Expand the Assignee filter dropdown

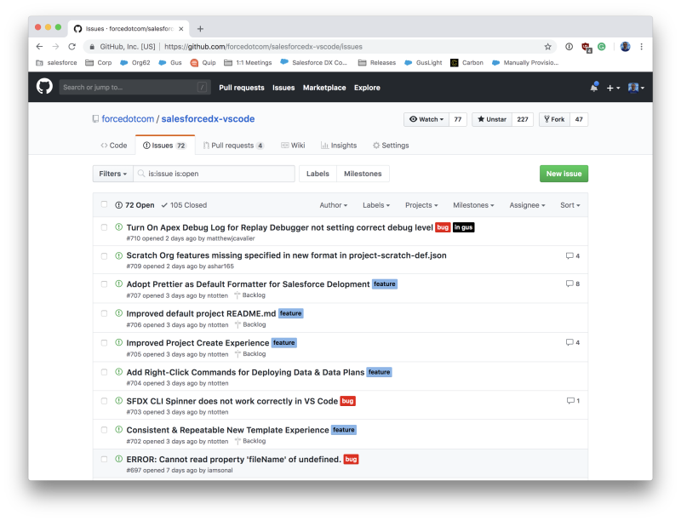click(x=527, y=205)
